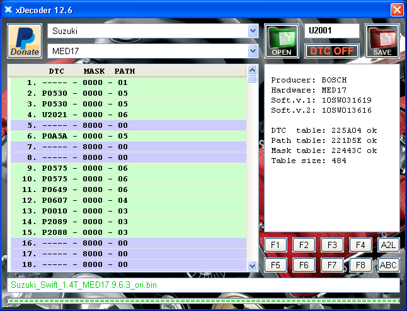Select row 4 U2021

point(129,115)
